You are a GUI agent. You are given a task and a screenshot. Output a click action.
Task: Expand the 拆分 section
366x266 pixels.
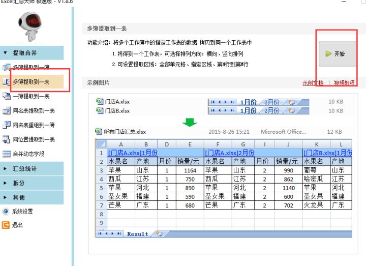click(32, 183)
